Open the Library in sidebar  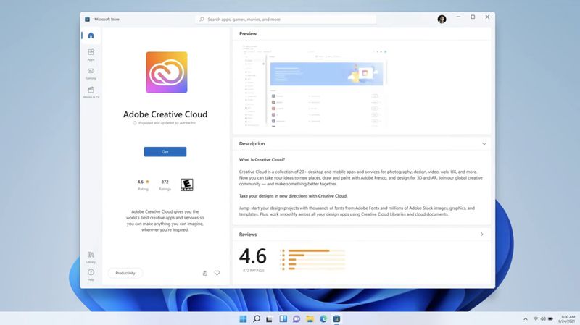(91, 258)
